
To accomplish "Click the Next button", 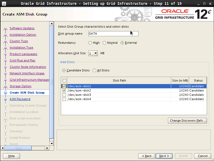I will coord(164,156).
